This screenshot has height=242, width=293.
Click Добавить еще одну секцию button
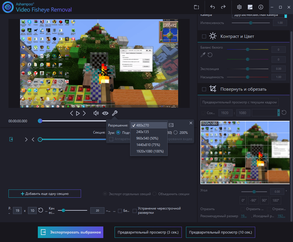click(45, 194)
